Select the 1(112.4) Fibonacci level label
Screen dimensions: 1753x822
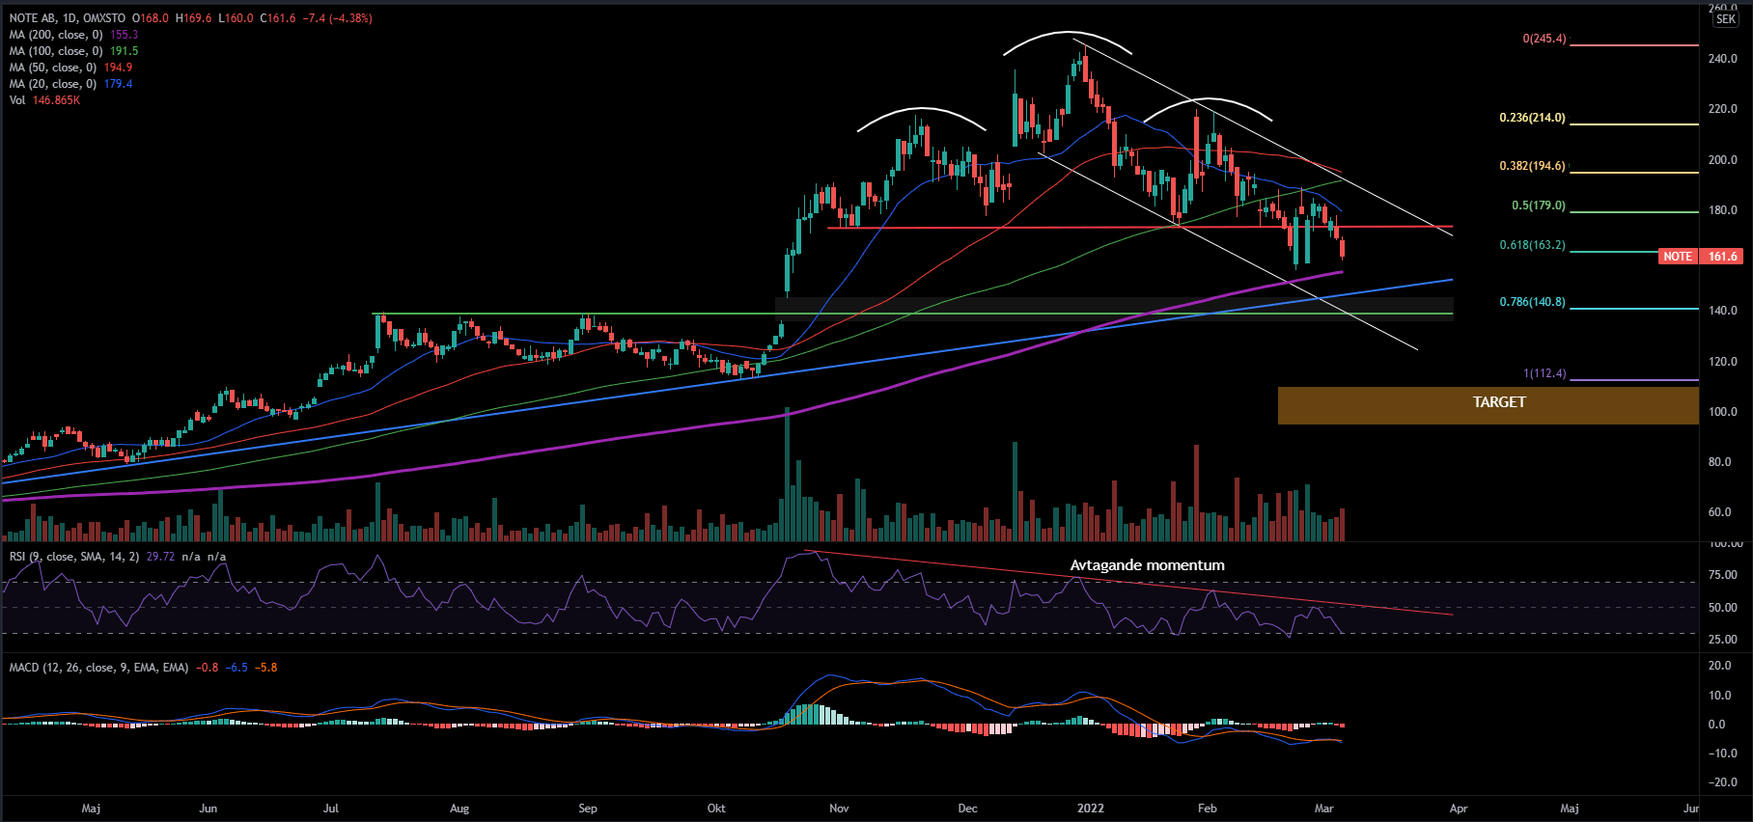click(1544, 373)
